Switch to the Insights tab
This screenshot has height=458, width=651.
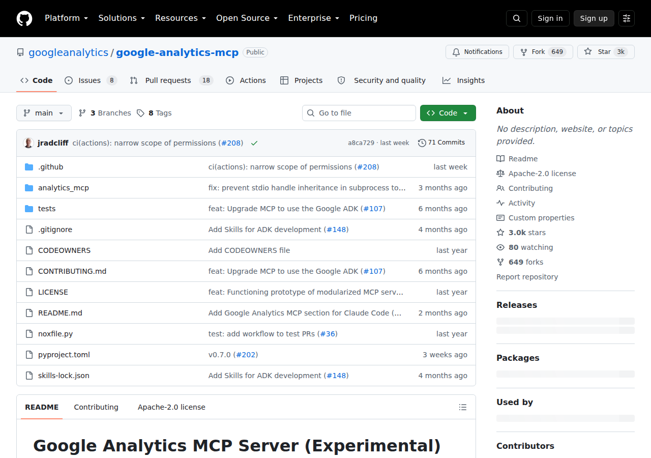(x=463, y=80)
